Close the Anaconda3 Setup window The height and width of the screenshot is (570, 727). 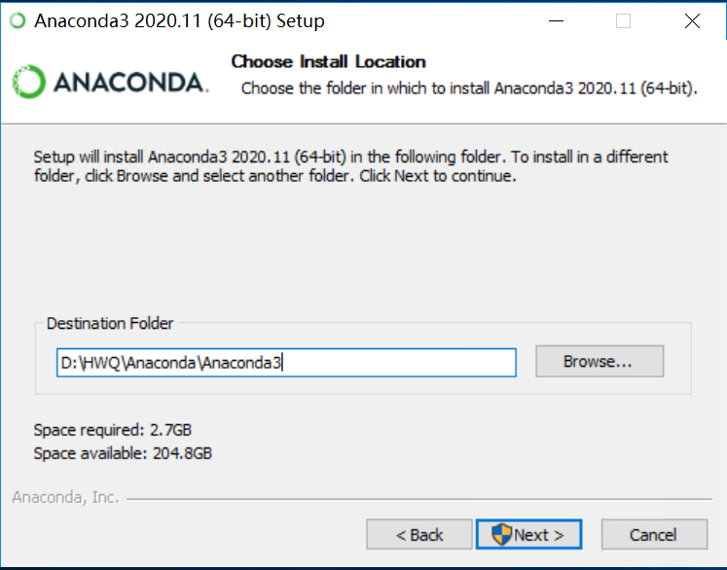(x=692, y=20)
